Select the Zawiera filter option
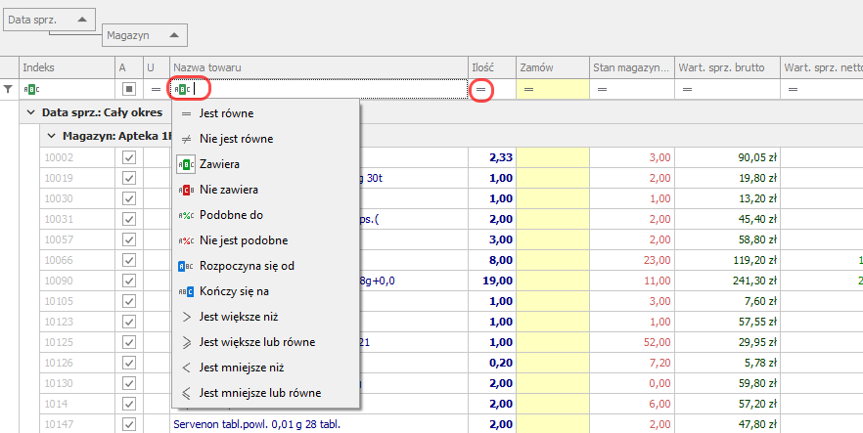The height and width of the screenshot is (433, 863). click(220, 164)
